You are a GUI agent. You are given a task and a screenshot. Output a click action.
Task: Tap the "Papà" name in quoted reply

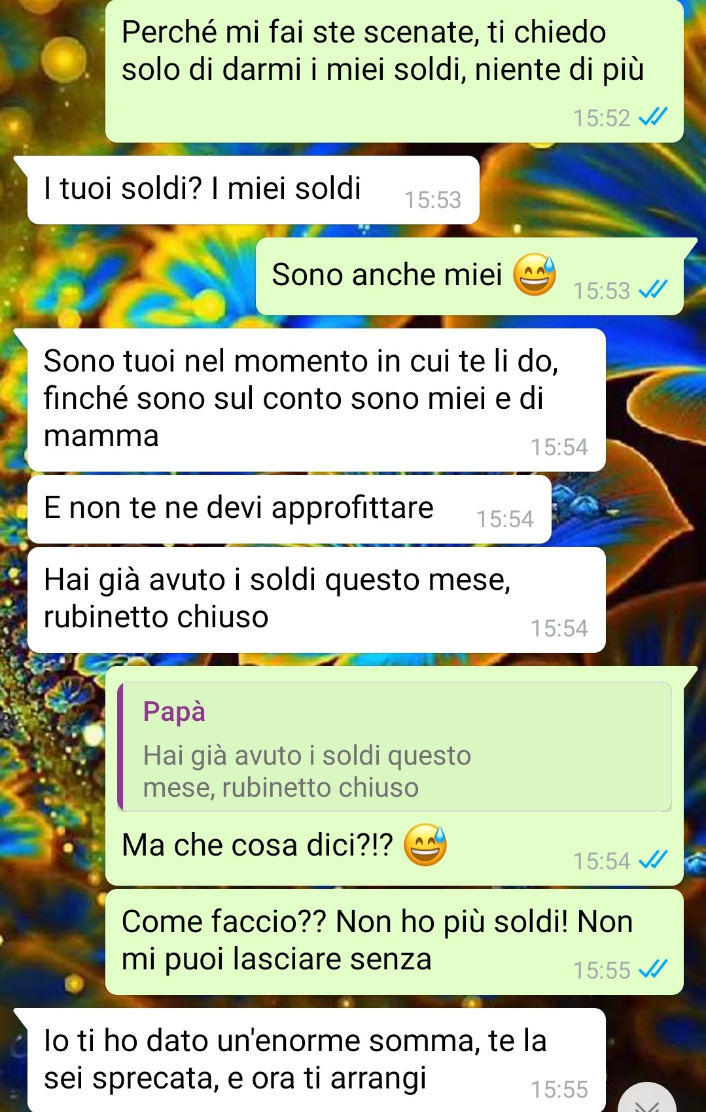(174, 712)
